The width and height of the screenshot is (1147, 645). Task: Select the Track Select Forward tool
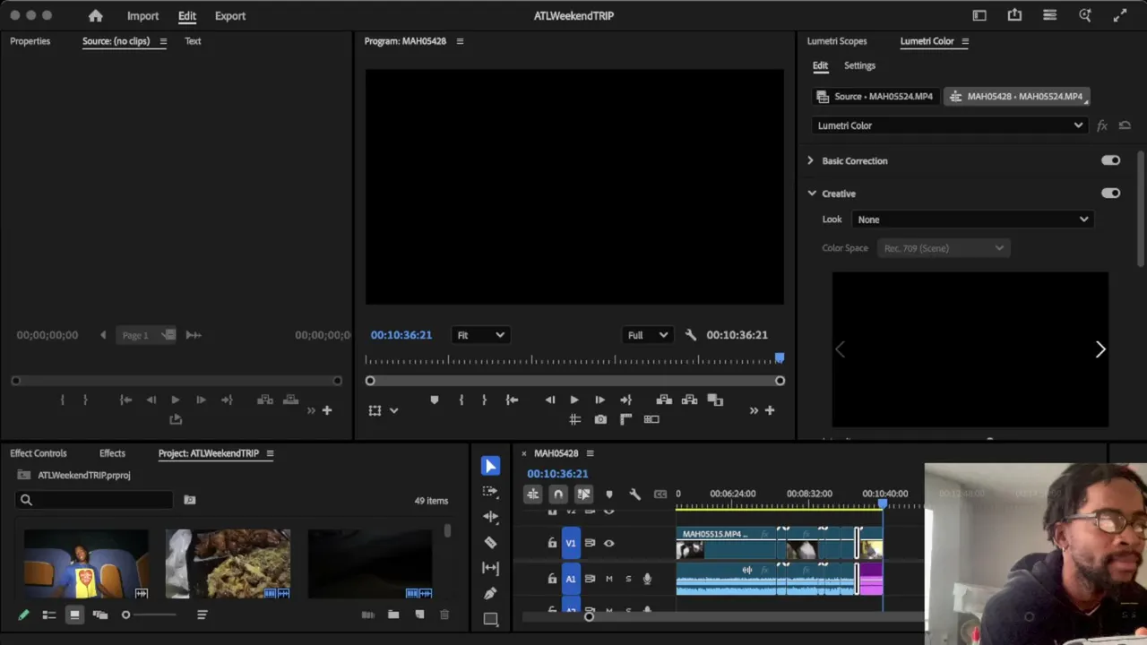pos(490,491)
